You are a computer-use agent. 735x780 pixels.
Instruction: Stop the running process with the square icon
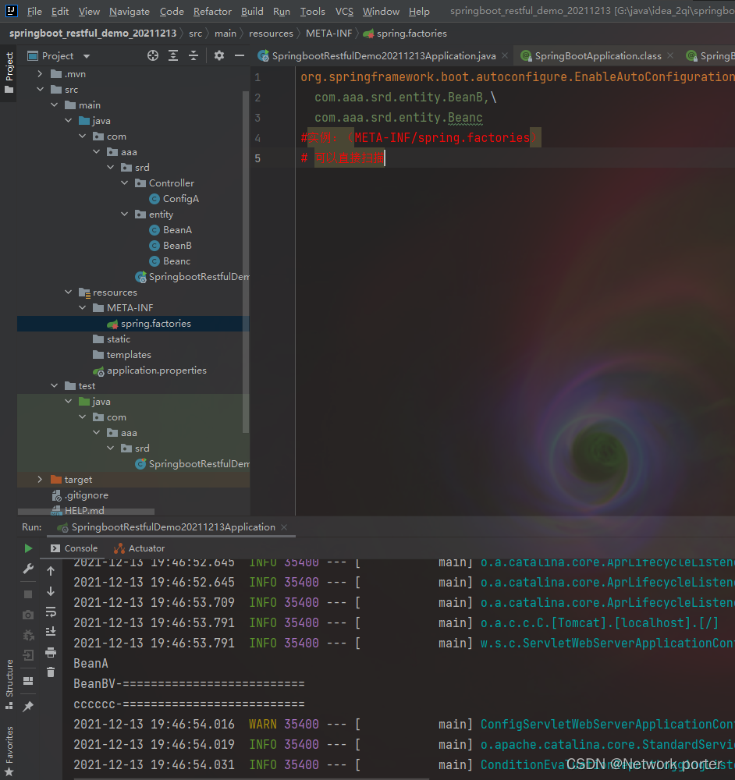coord(28,594)
